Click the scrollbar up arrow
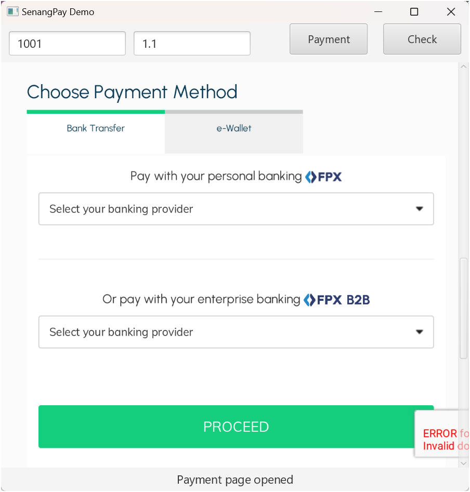 (463, 67)
